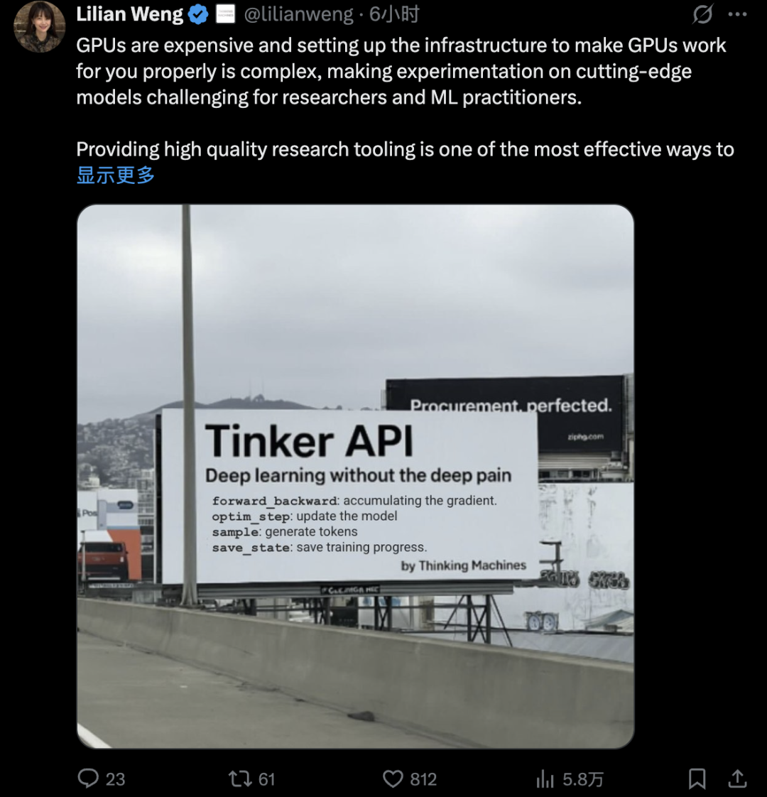Click the repost arrows icon

tap(239, 779)
